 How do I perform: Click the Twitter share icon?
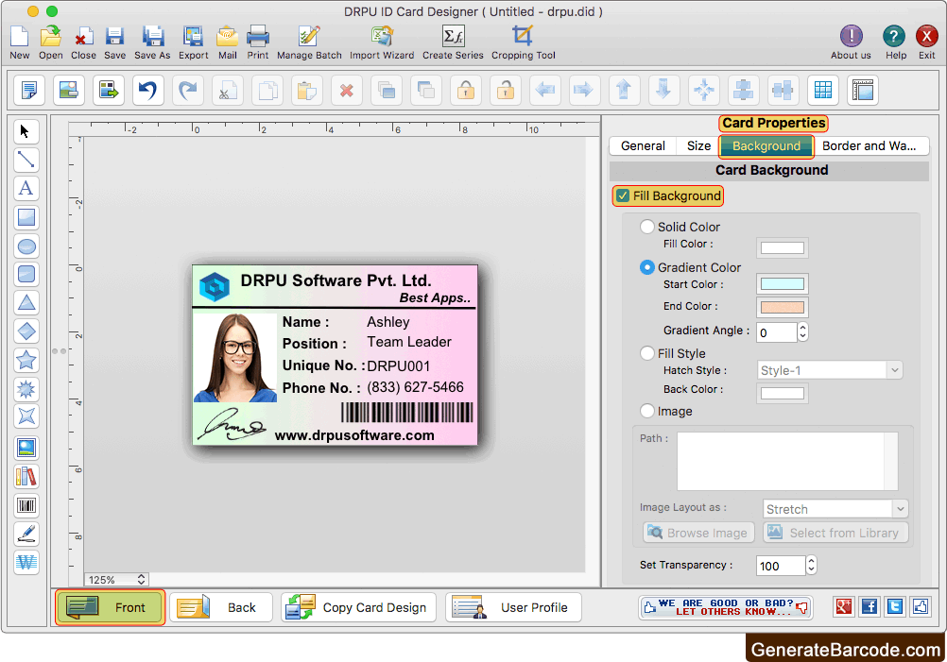coord(894,606)
